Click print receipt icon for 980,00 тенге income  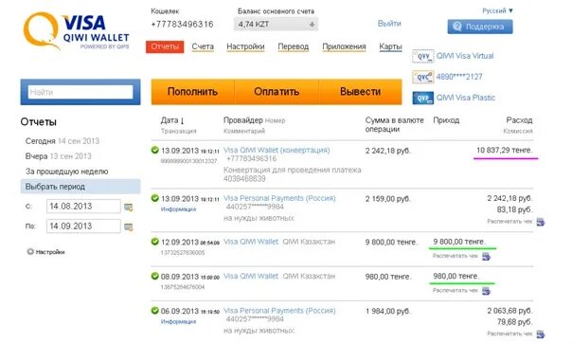coord(486,291)
